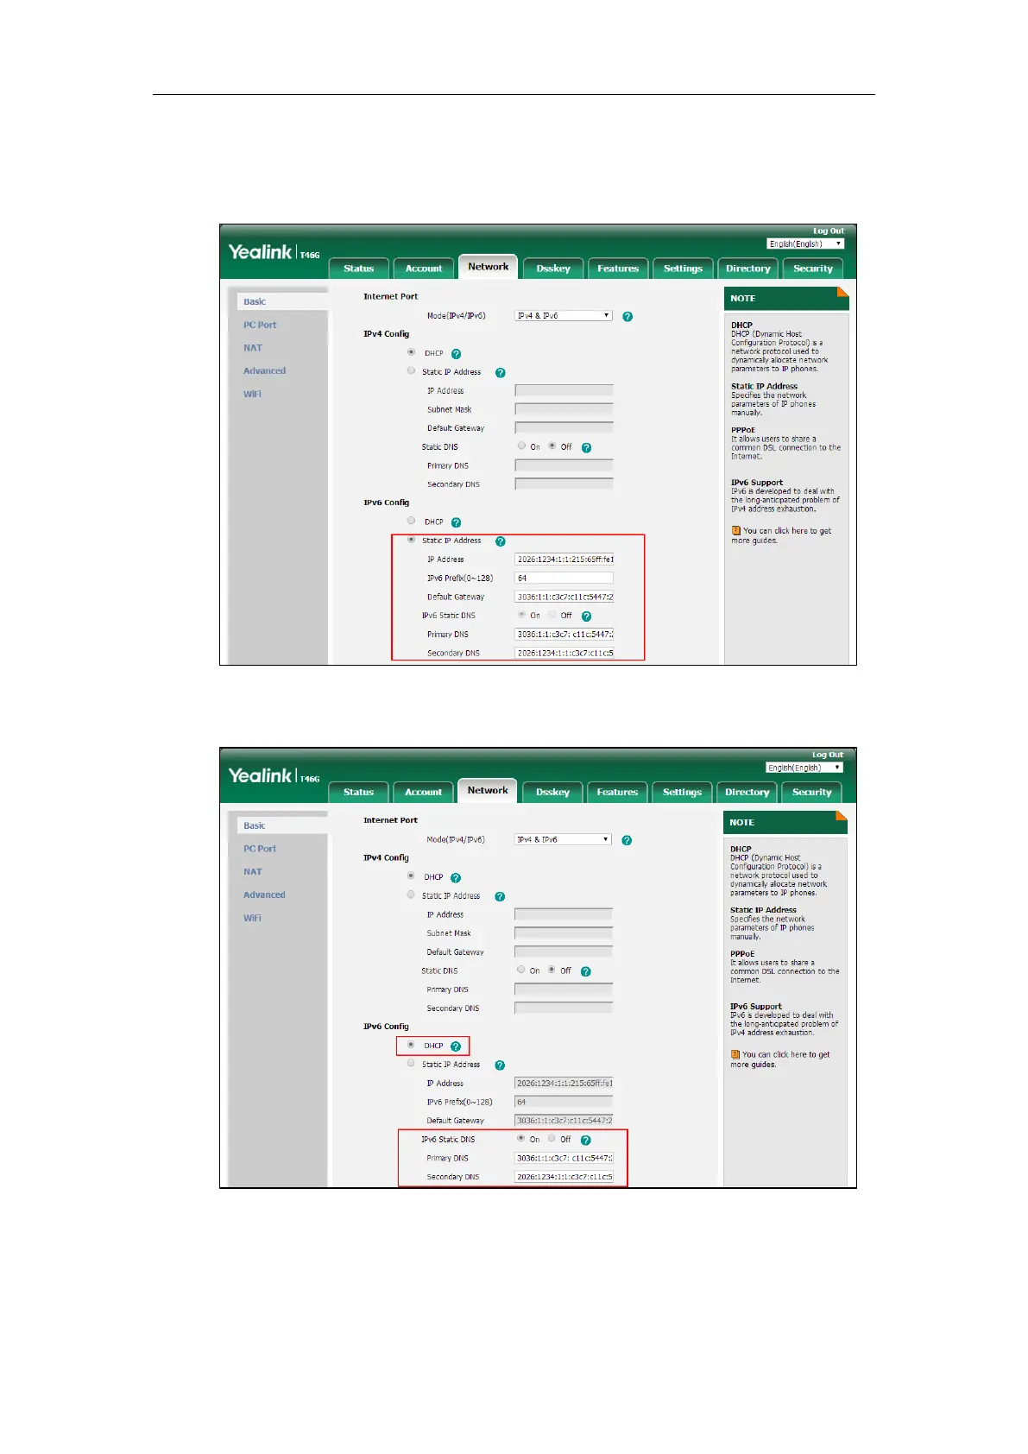The width and height of the screenshot is (1028, 1454).
Task: Click help icon beside IPv6 Static IP Address, lower screenshot
Action: pyautogui.click(x=499, y=1065)
